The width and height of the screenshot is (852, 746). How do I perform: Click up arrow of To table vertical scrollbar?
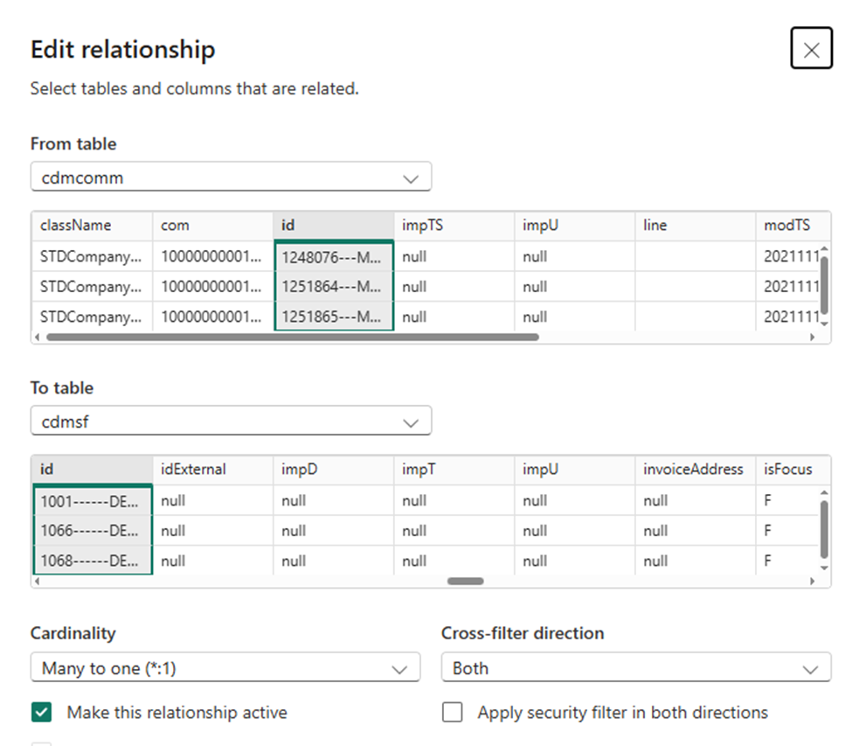(824, 492)
